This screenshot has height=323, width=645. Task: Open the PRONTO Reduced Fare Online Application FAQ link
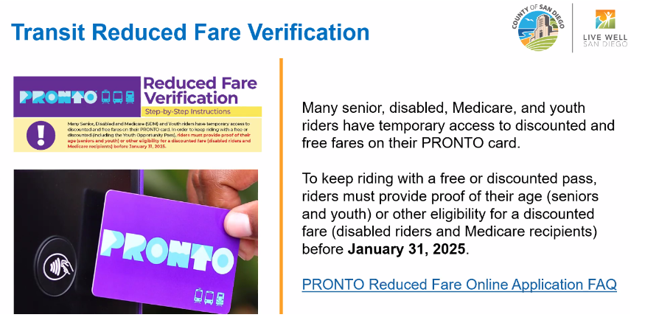[459, 285]
